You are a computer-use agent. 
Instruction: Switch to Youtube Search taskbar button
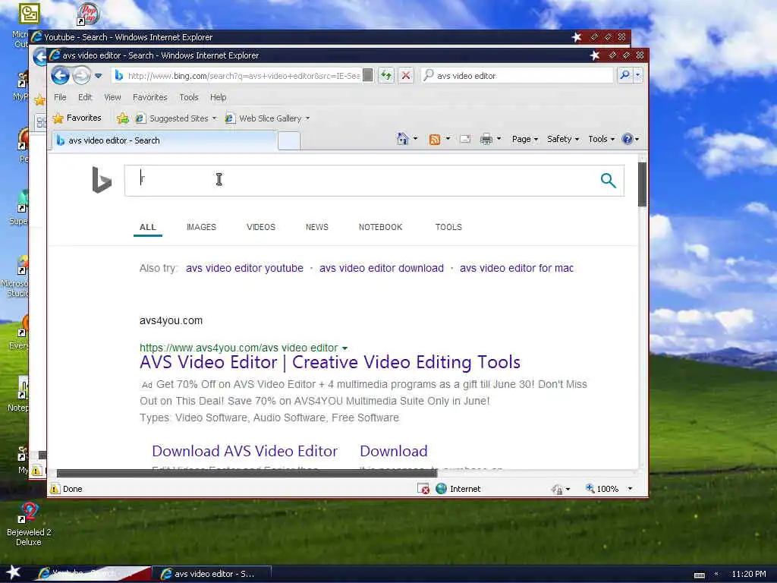point(93,574)
